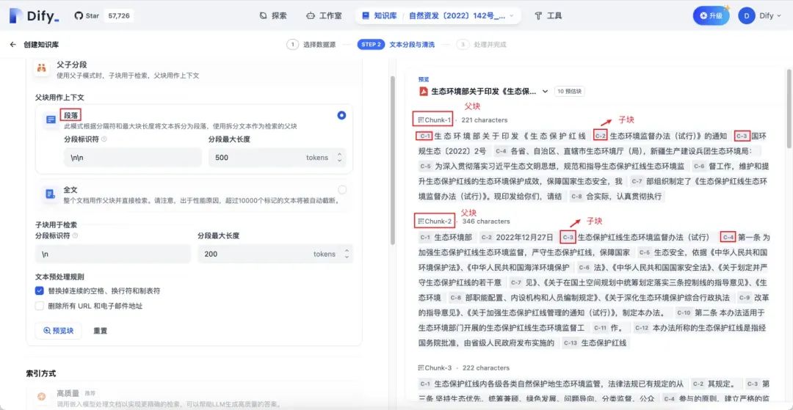The height and width of the screenshot is (410, 793).
Task: Click the 高质量 index method icon
Action: [41, 396]
